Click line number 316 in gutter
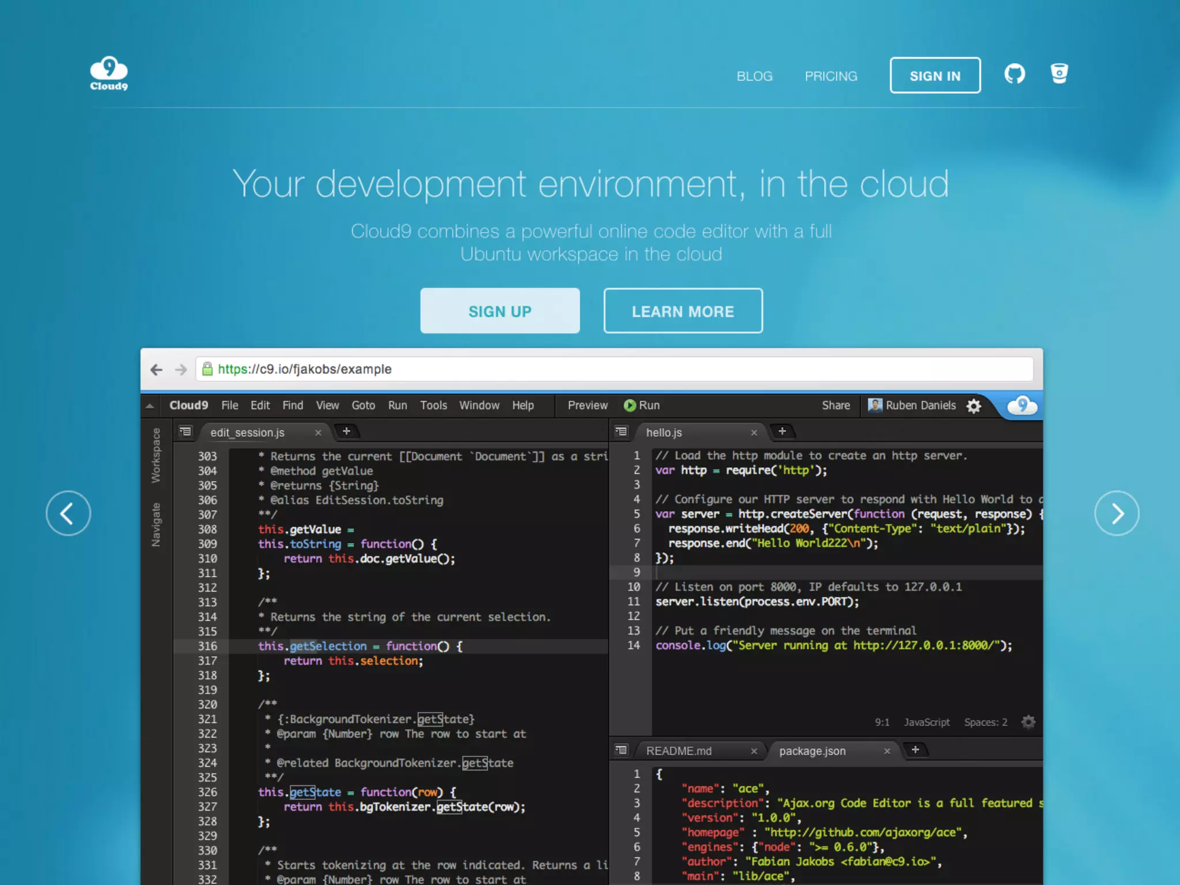Viewport: 1180px width, 885px height. pyautogui.click(x=207, y=646)
